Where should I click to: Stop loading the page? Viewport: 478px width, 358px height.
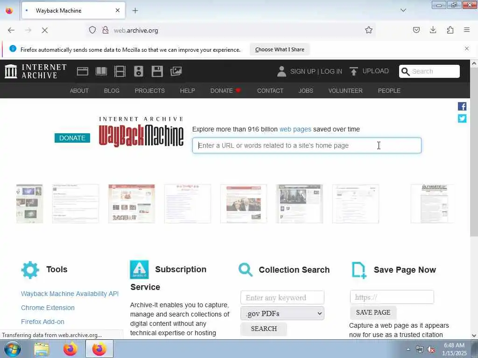click(x=45, y=30)
